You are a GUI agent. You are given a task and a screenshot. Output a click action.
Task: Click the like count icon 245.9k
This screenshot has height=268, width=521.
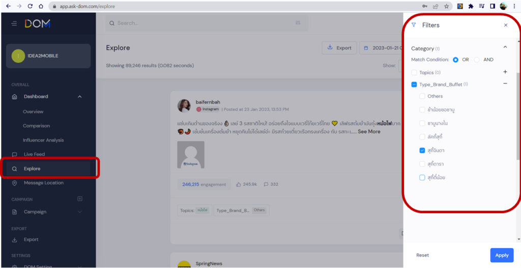[x=239, y=184]
